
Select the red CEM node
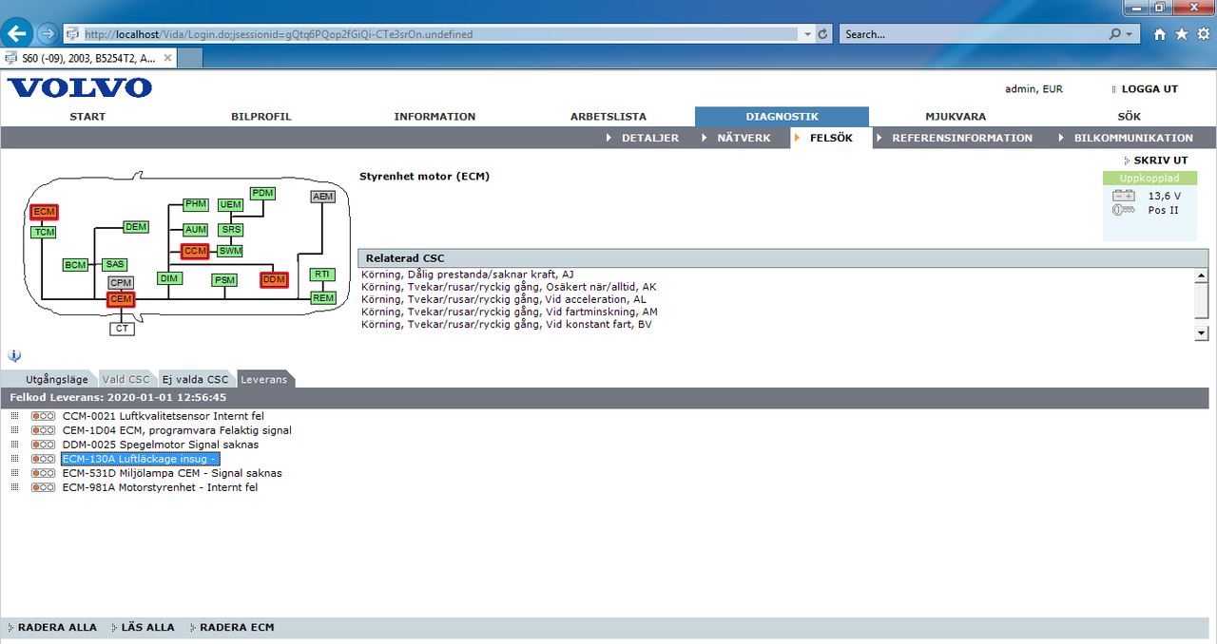point(121,299)
